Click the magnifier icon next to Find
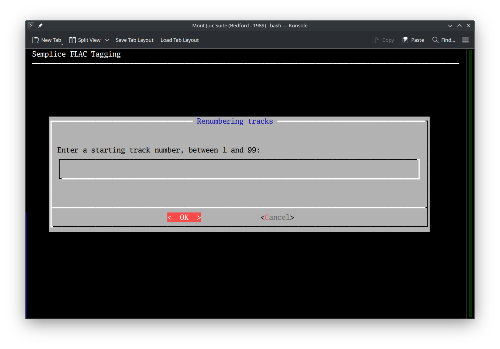 pos(435,40)
